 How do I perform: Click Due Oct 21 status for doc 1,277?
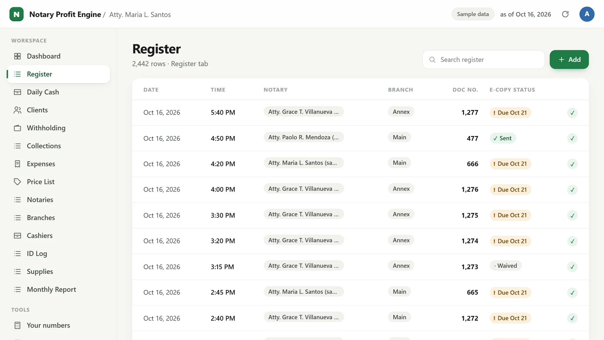[x=510, y=113]
